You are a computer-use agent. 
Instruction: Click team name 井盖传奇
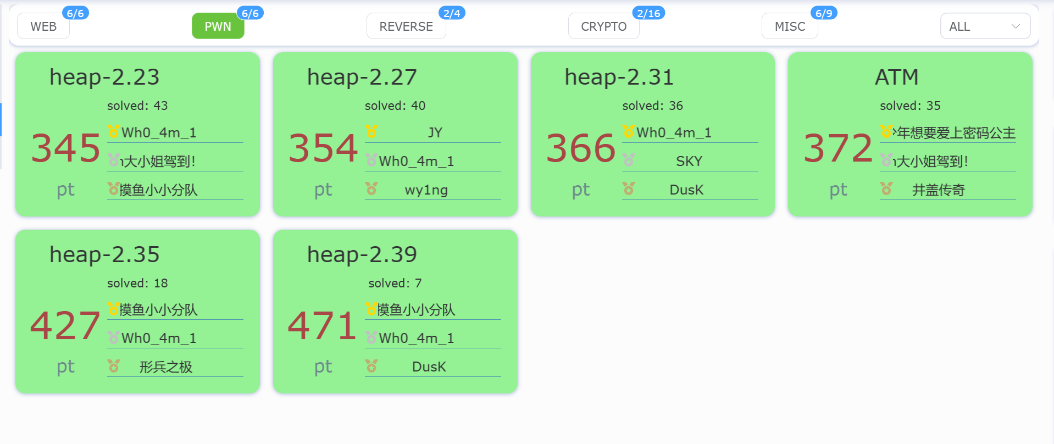939,190
